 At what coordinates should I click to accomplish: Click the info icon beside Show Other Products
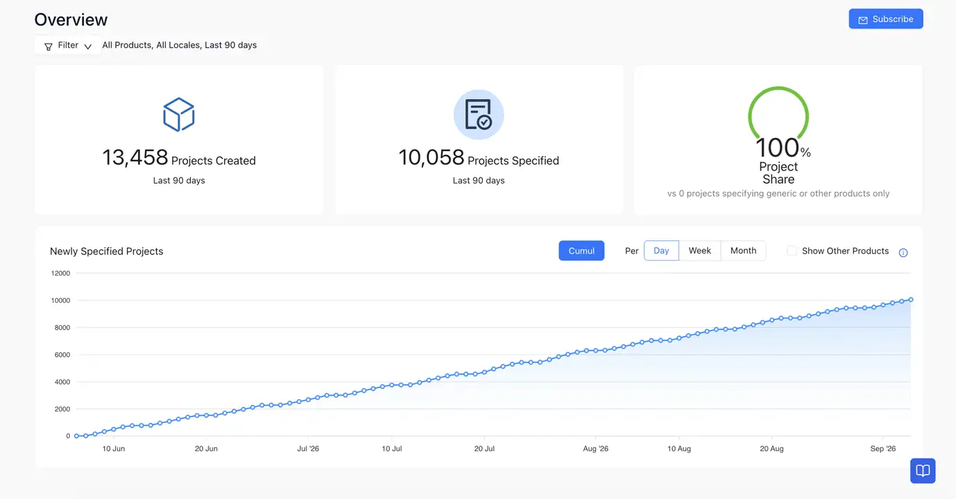903,252
